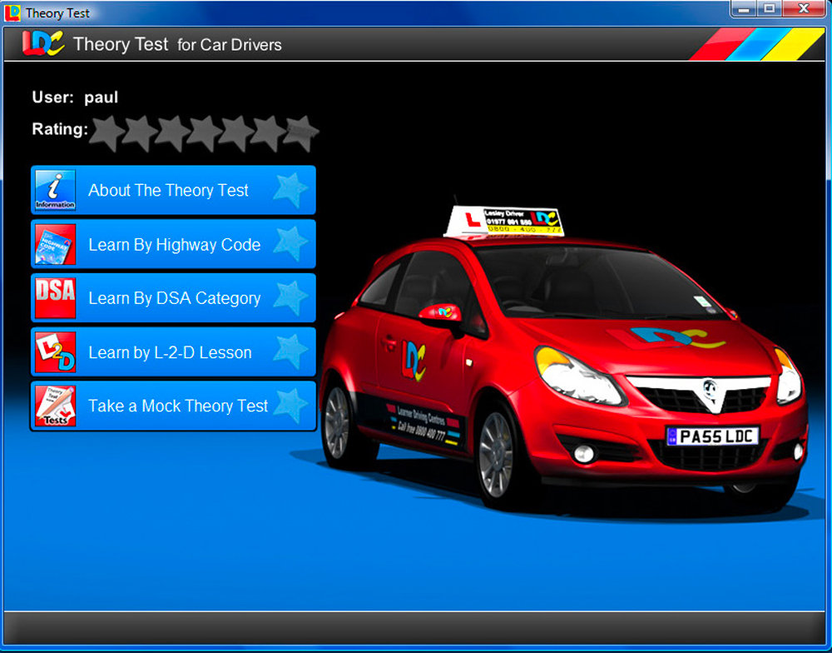This screenshot has width=832, height=653.
Task: Select the Highway Code book icon
Action: [x=55, y=244]
